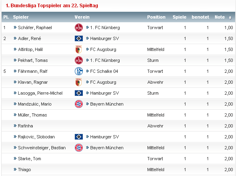Sort table by Note column header
This screenshot has height=176, width=236.
point(220,17)
